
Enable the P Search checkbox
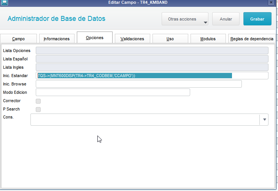38,109
